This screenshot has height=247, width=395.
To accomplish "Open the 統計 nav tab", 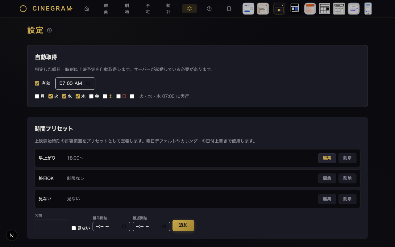I will point(168,9).
